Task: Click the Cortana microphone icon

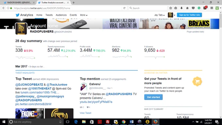Action: (x=60, y=122)
